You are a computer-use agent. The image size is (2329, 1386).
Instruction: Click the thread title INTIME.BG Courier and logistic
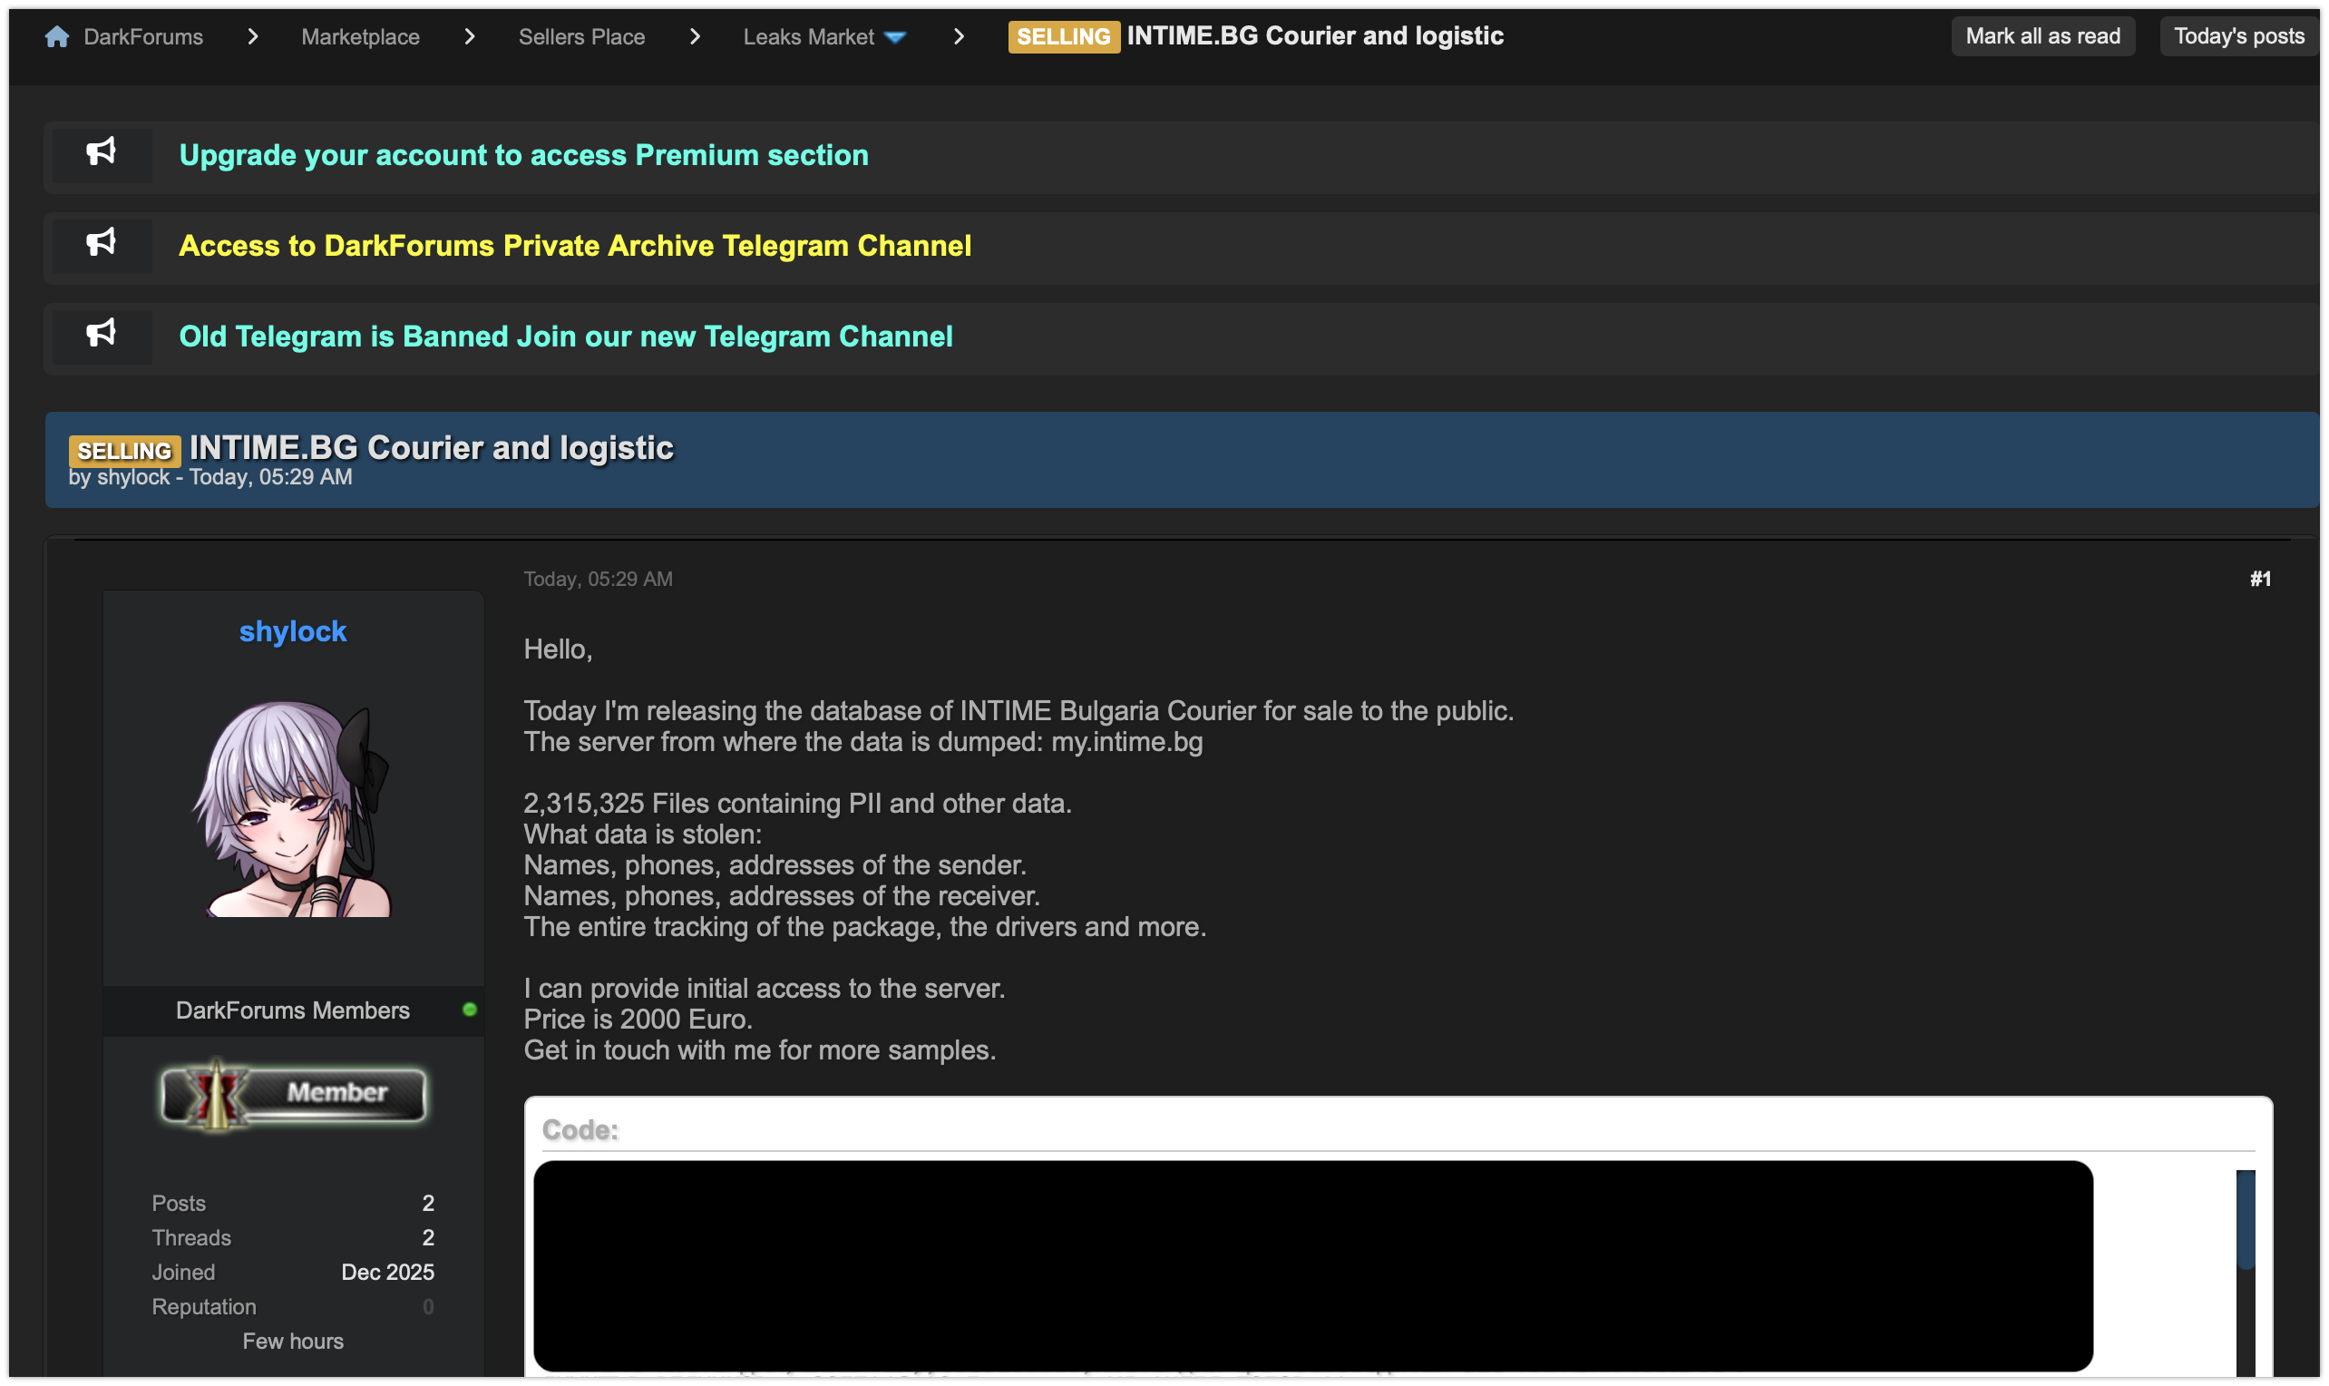pyautogui.click(x=432, y=448)
